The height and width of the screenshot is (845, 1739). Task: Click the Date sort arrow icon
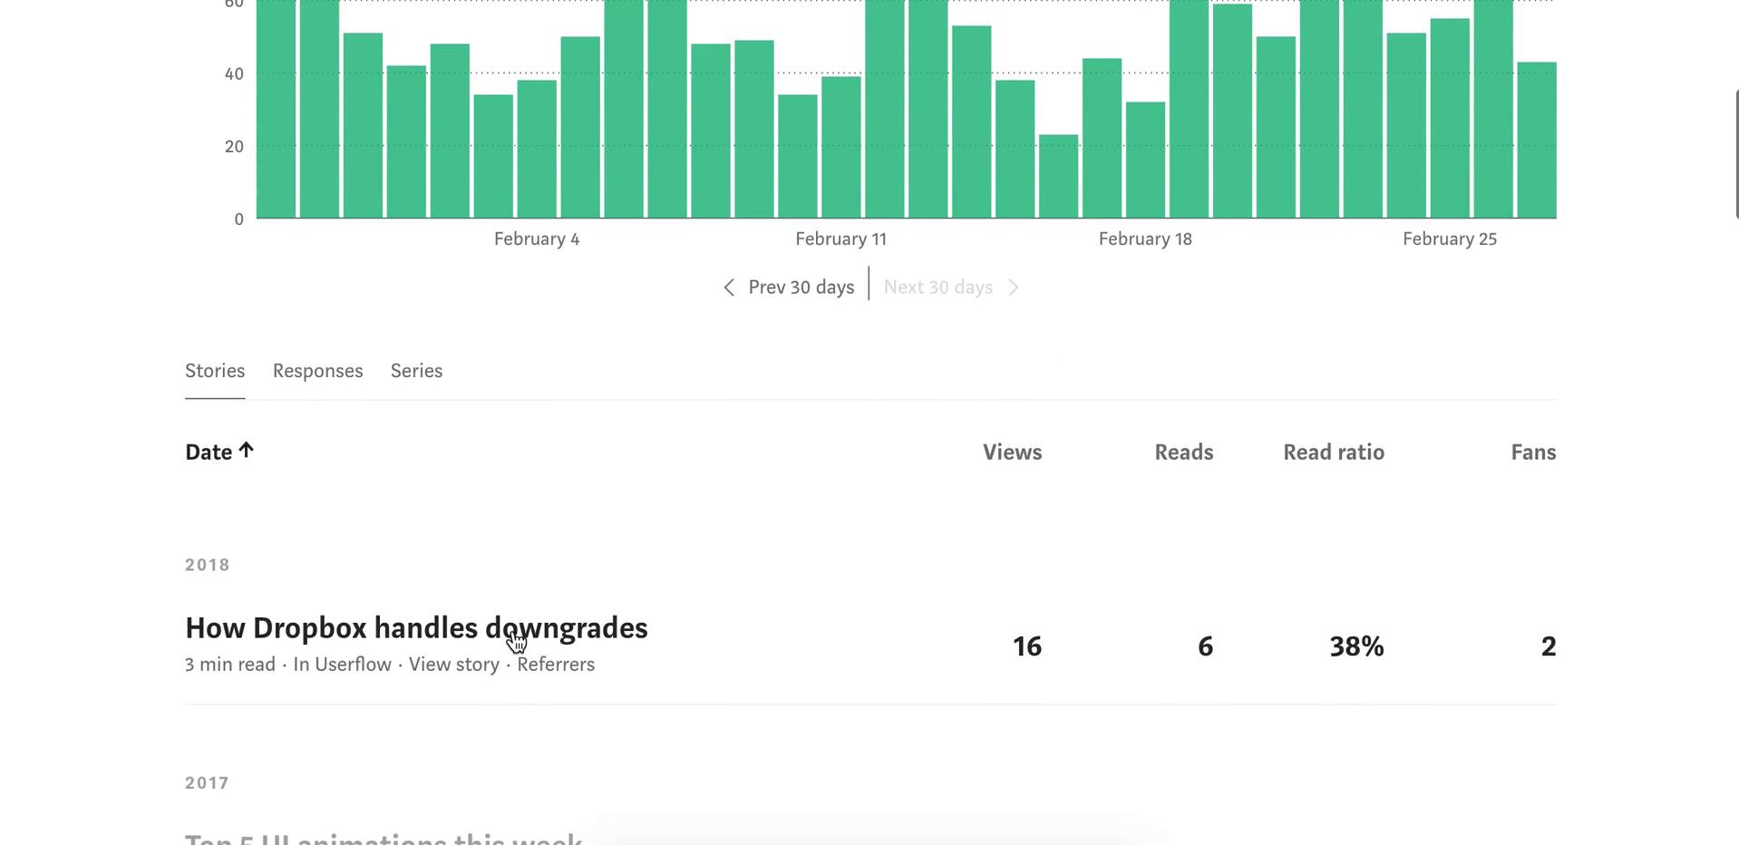(x=246, y=451)
